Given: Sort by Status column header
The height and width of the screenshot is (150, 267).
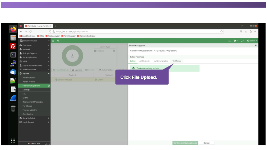Looking at the screenshot, I should [x=109, y=75].
